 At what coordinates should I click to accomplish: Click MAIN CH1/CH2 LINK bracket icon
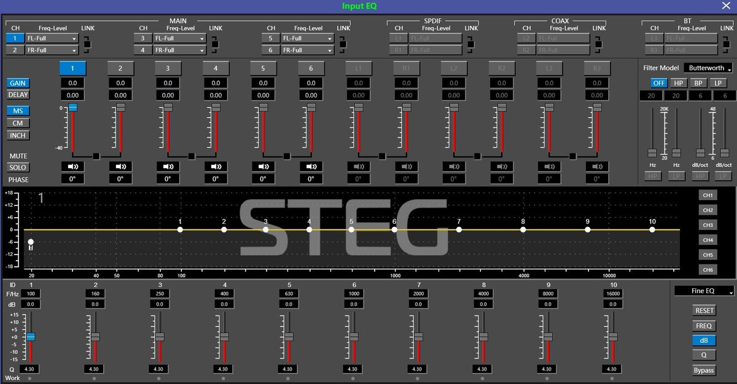pos(87,44)
